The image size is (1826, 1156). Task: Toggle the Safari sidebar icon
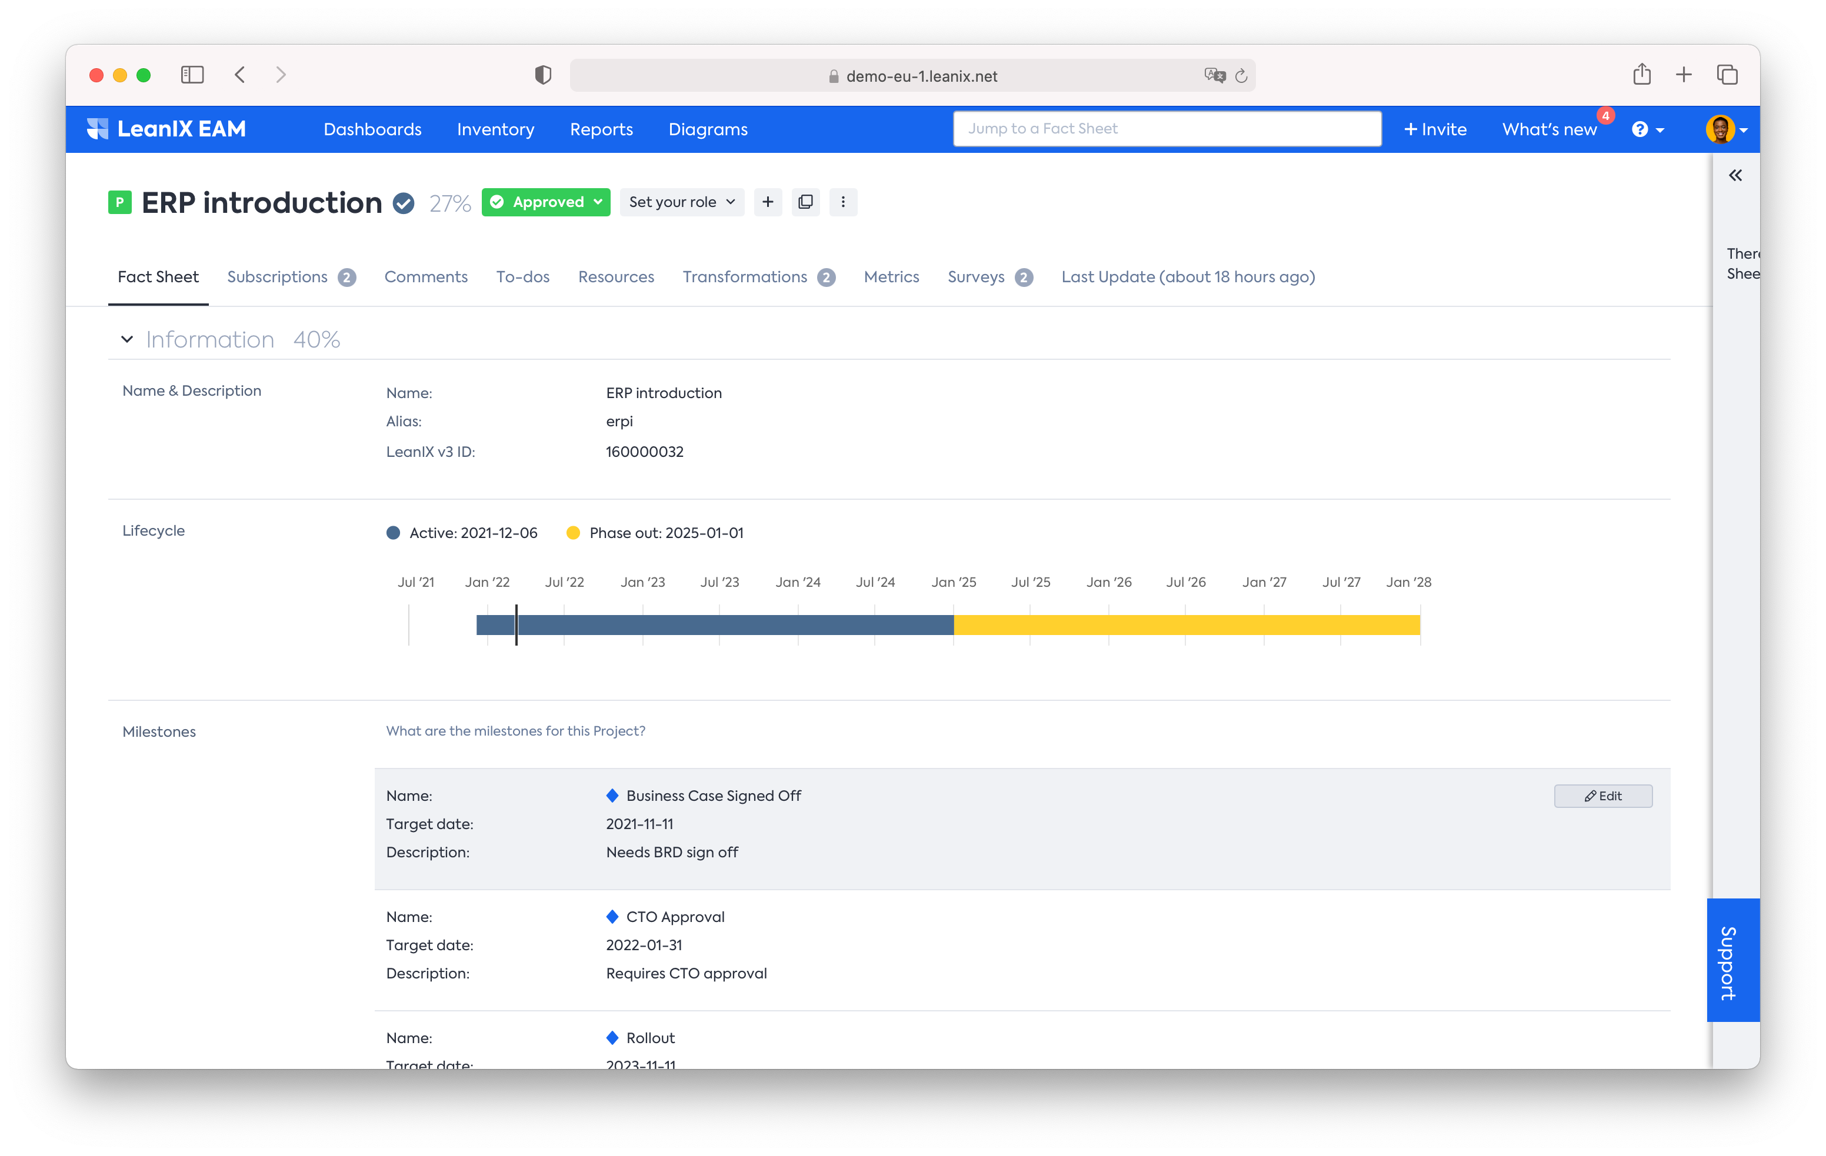pyautogui.click(x=192, y=74)
